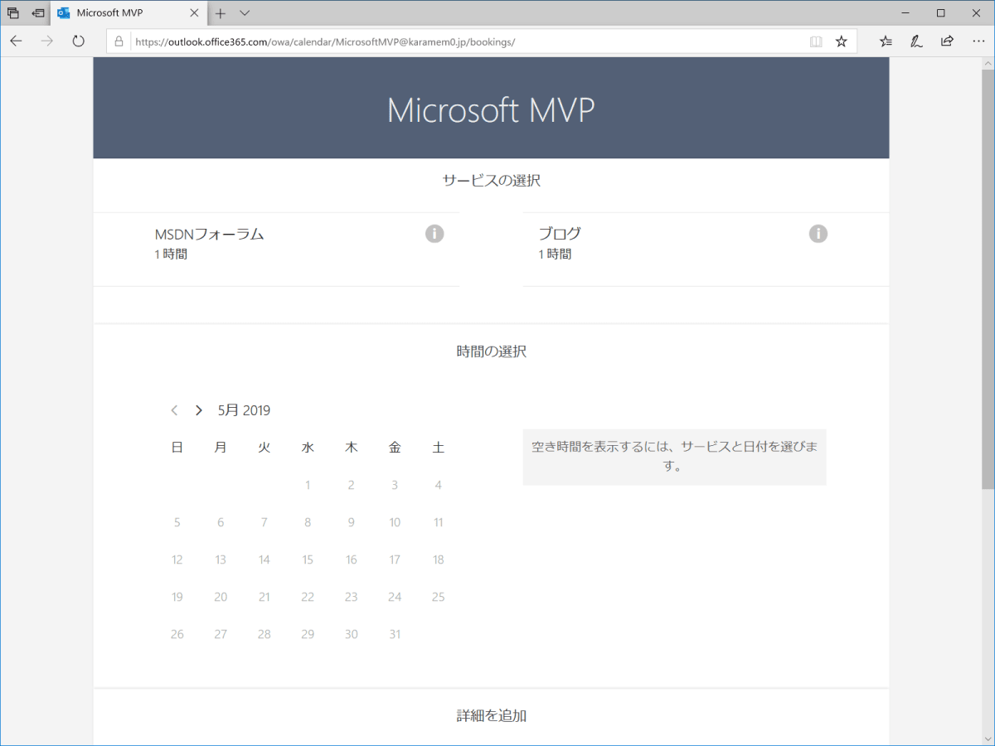Pick date 10 on the calendar
Screen dimensions: 995x746
395,522
